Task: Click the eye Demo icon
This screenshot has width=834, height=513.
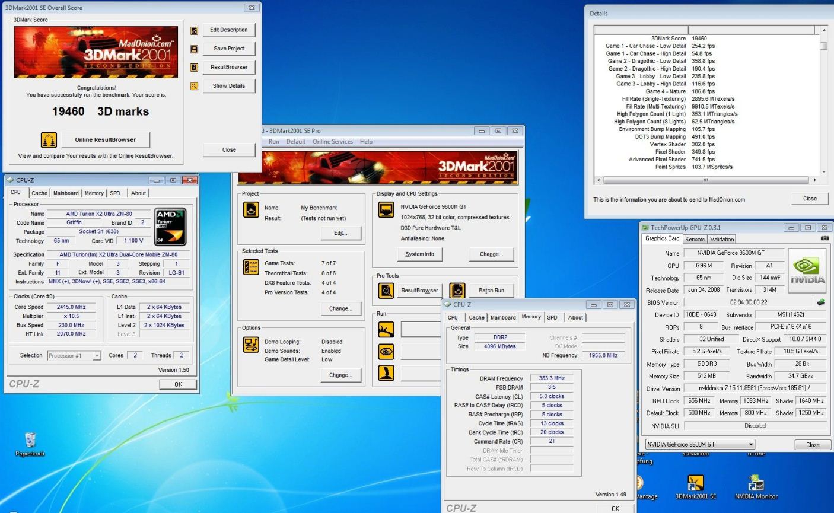Action: [386, 352]
